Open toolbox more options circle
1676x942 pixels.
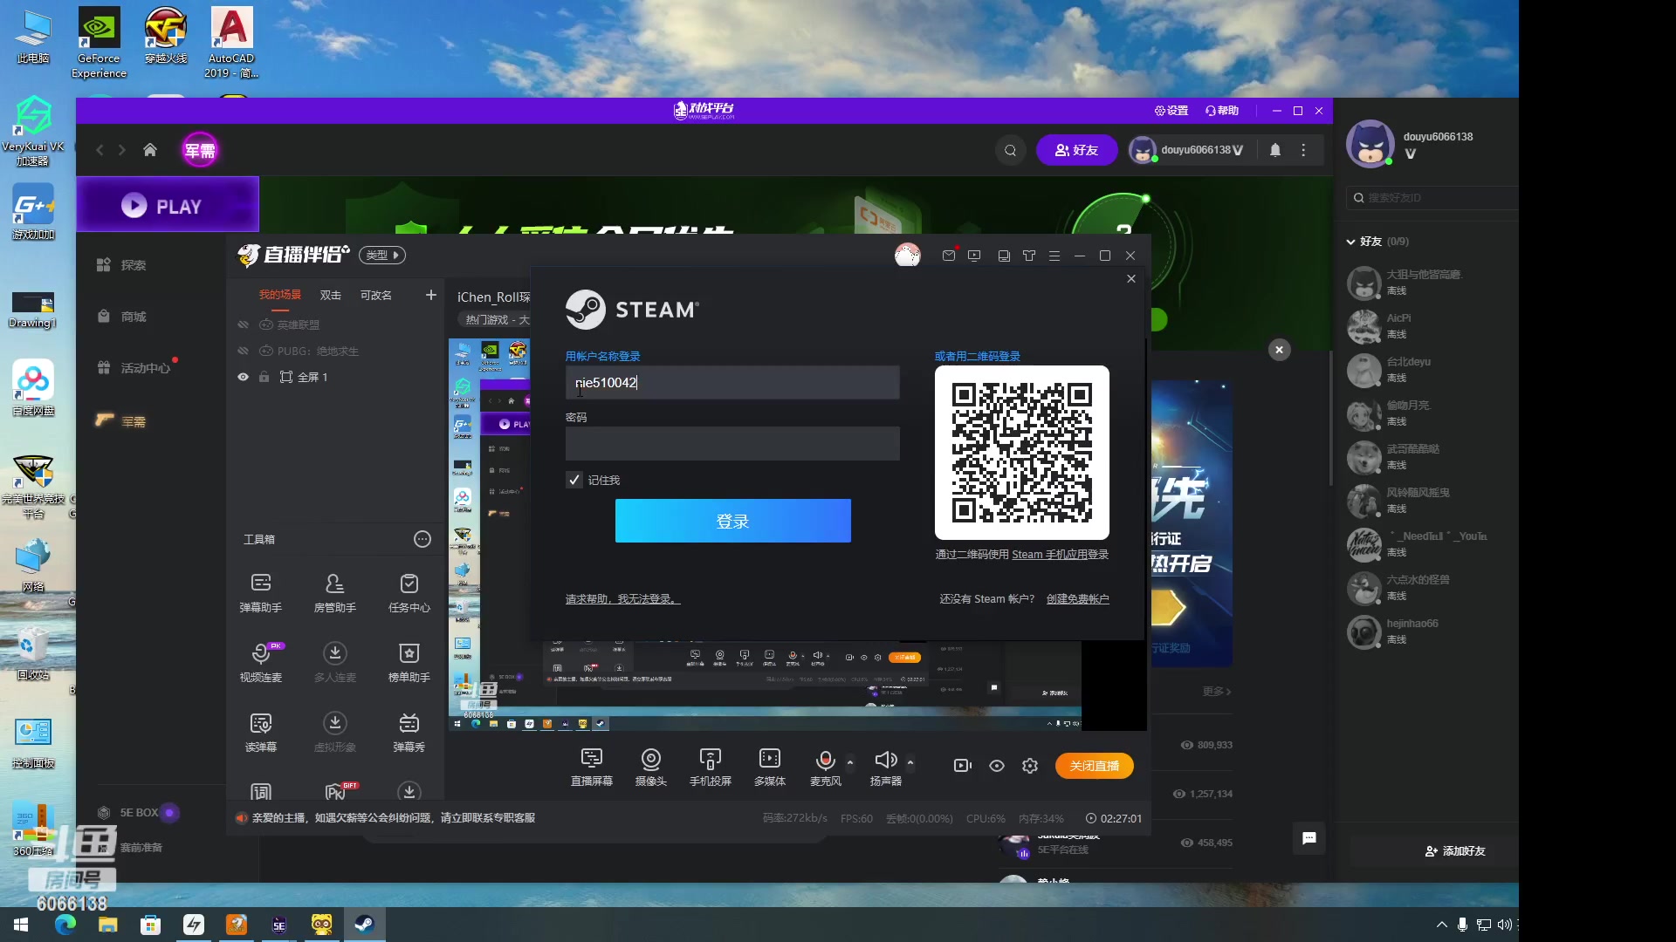tap(422, 539)
